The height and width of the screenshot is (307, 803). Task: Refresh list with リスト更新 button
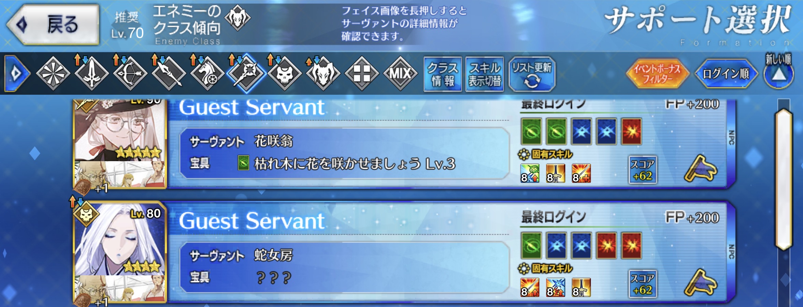(532, 74)
